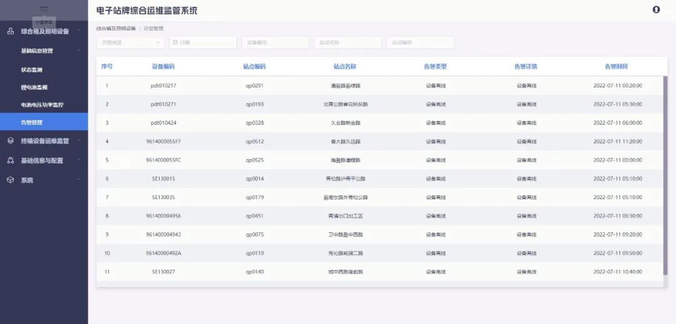The image size is (676, 324).
Task: Focus the 站点名称 filter input
Action: [x=348, y=42]
